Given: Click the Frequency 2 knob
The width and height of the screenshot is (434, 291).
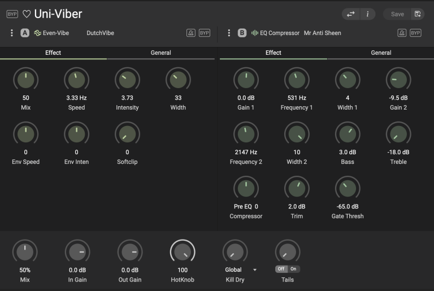Looking at the screenshot, I should pos(246,134).
